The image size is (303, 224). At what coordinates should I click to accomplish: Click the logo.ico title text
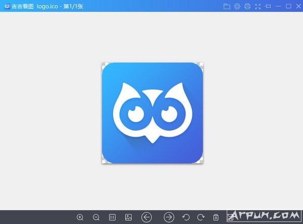tap(47, 7)
